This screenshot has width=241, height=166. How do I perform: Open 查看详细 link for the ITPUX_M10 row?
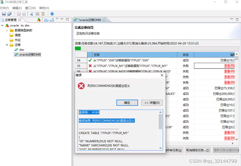(229, 71)
